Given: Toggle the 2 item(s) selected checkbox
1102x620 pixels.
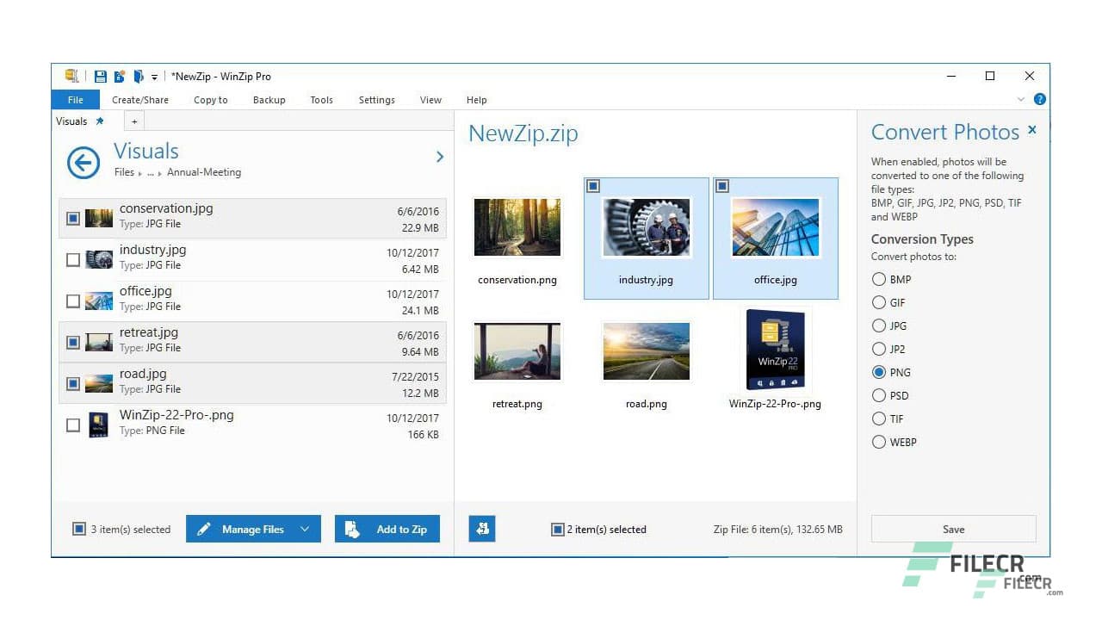Looking at the screenshot, I should pyautogui.click(x=557, y=530).
